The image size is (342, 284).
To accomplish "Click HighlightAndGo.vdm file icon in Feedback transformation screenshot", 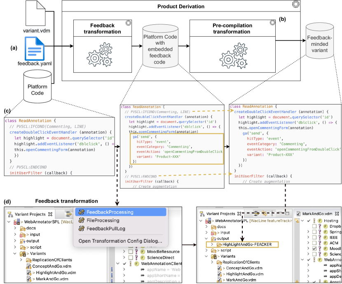I will coord(29,272).
